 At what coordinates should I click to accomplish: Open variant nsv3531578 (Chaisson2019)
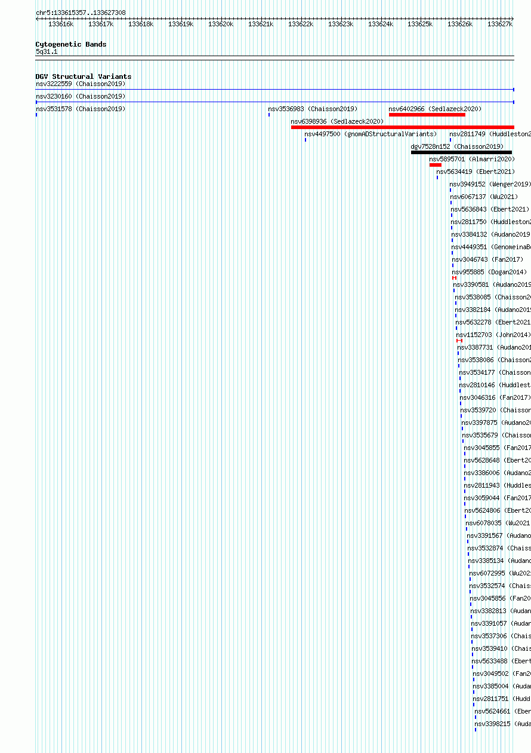tap(81, 109)
